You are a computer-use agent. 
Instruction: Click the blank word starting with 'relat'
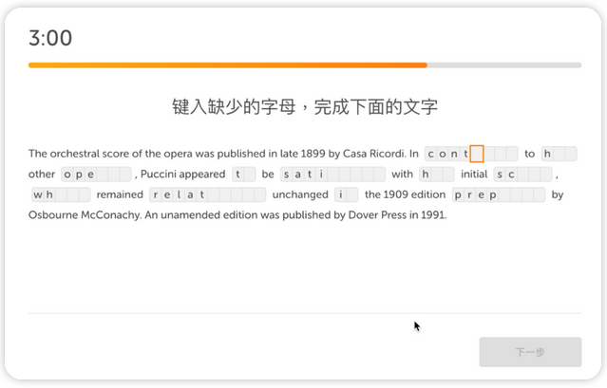point(208,194)
